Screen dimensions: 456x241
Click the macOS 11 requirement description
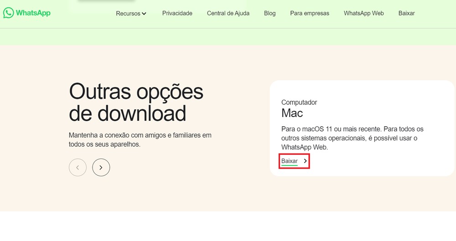(352, 138)
